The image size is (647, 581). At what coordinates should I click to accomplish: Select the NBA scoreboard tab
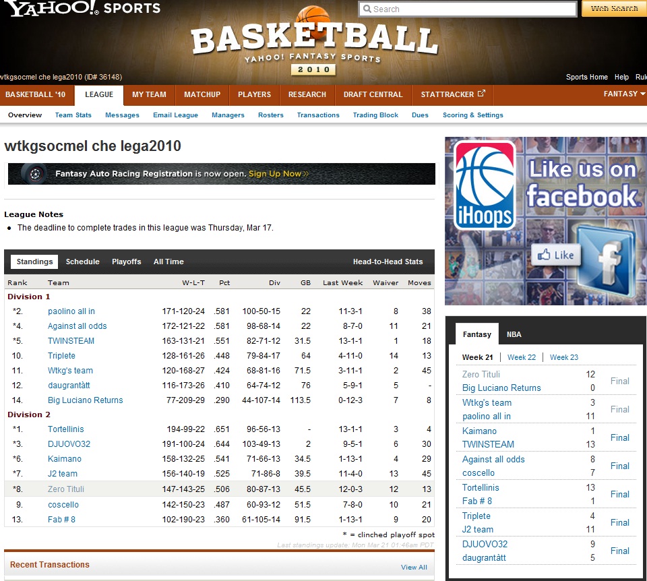(x=514, y=334)
